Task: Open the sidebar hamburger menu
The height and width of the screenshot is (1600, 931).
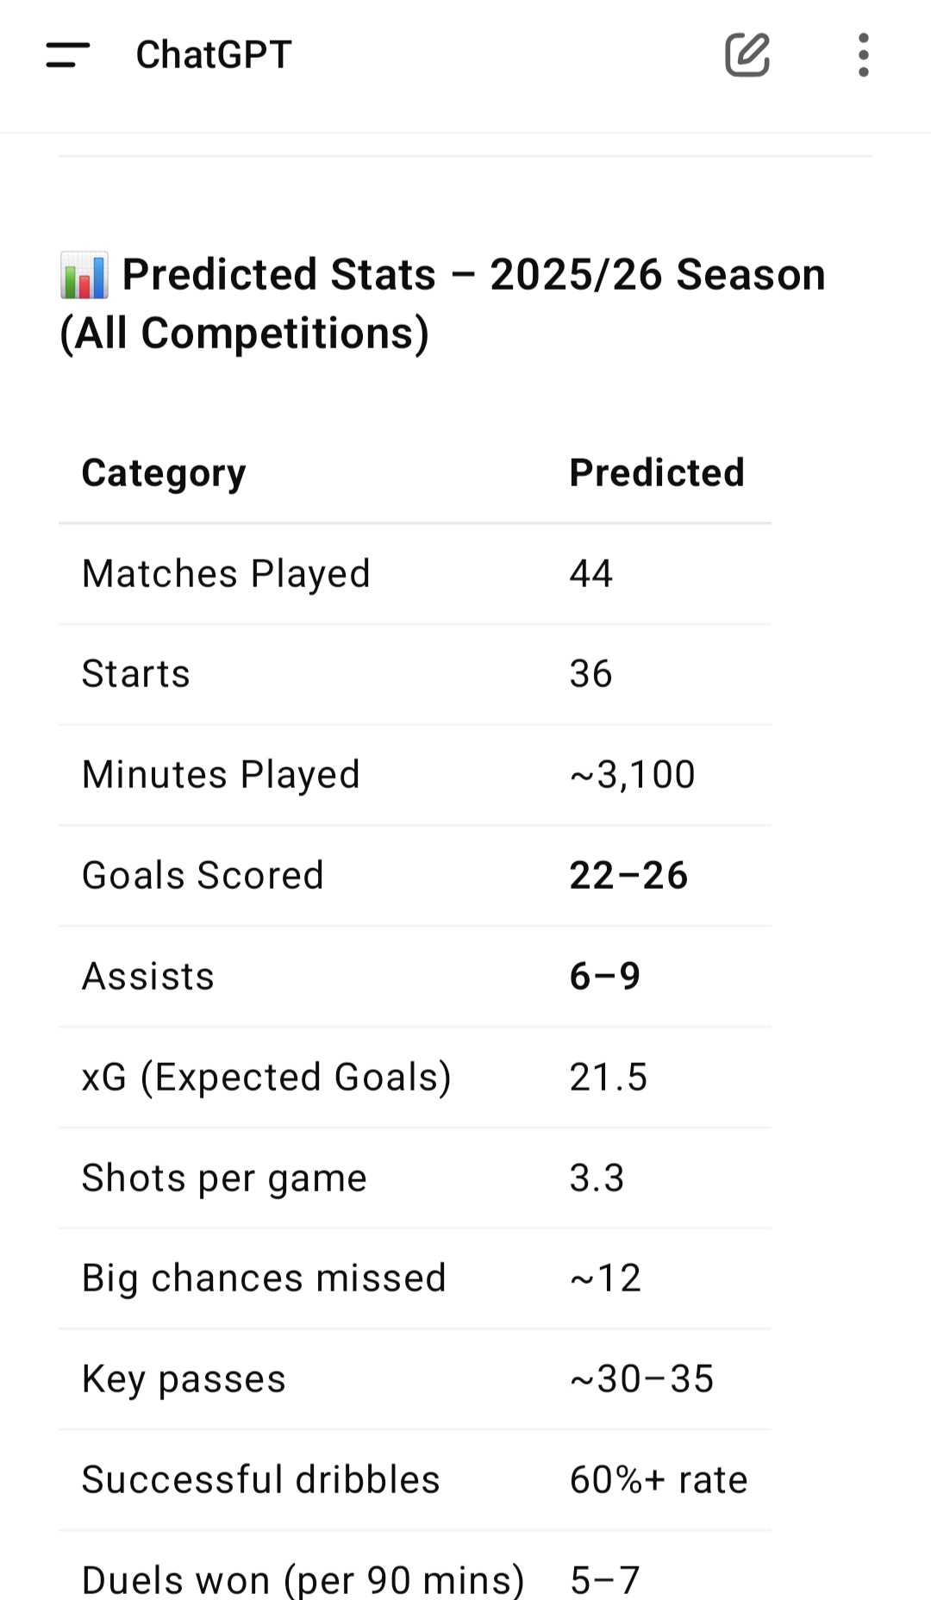Action: [68, 55]
